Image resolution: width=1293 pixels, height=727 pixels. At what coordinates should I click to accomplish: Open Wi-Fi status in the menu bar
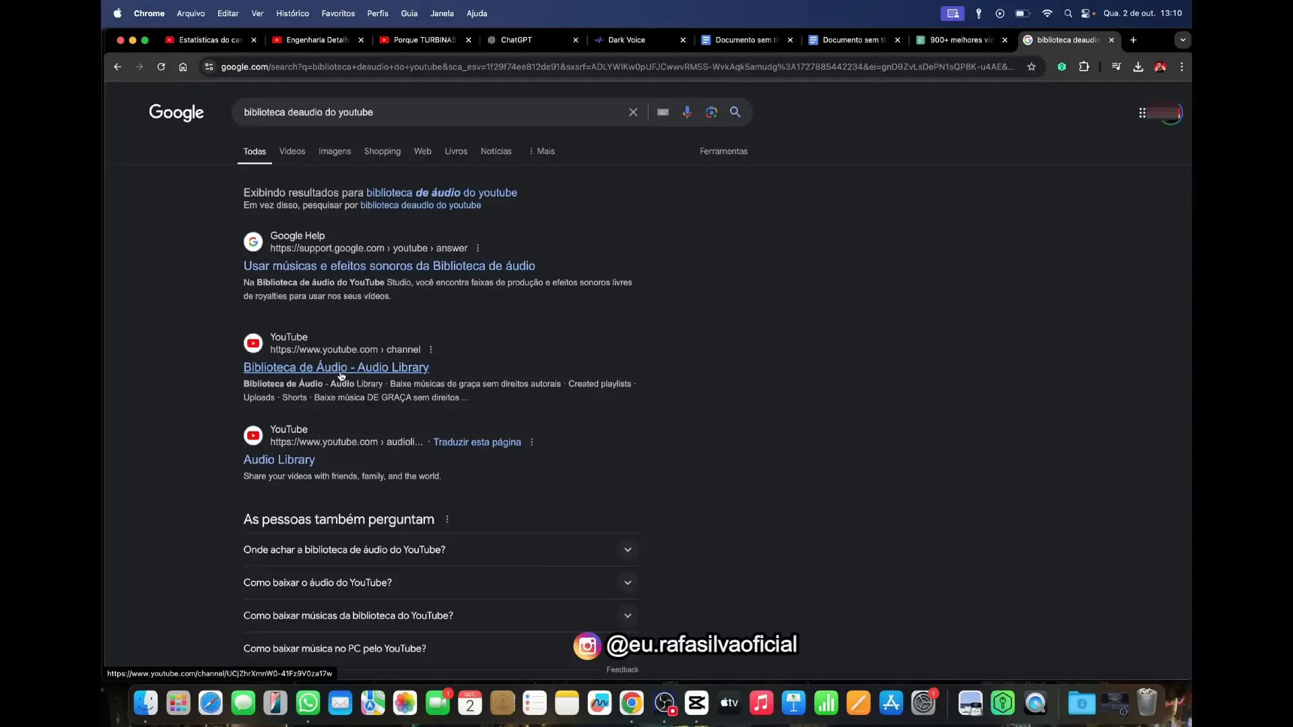(1047, 13)
